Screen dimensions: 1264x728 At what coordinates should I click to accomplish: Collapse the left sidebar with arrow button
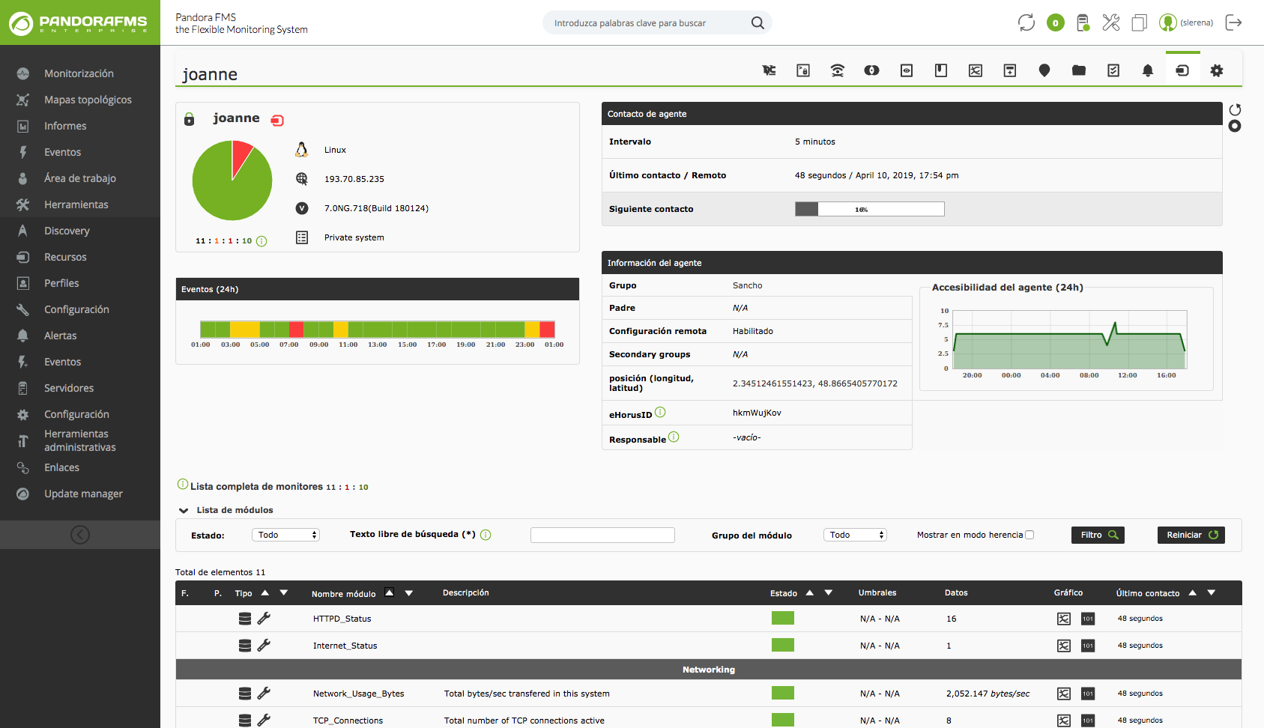(80, 534)
